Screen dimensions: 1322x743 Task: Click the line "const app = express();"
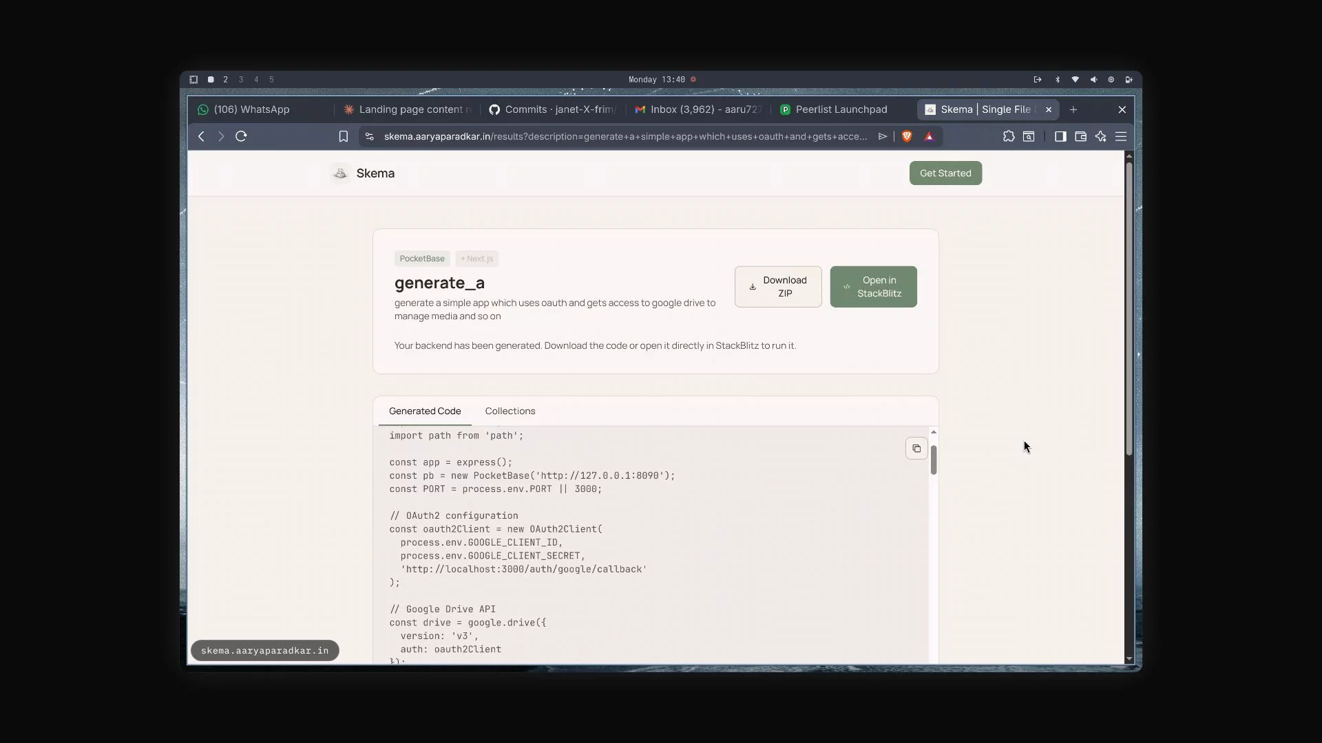[x=451, y=462]
